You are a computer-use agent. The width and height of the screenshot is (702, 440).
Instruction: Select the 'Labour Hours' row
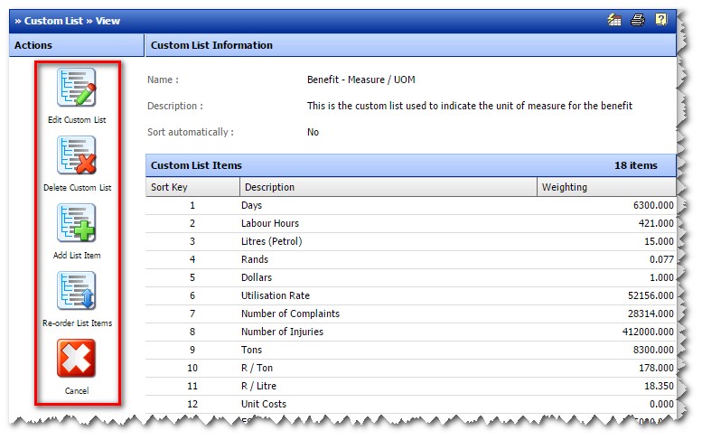point(410,223)
